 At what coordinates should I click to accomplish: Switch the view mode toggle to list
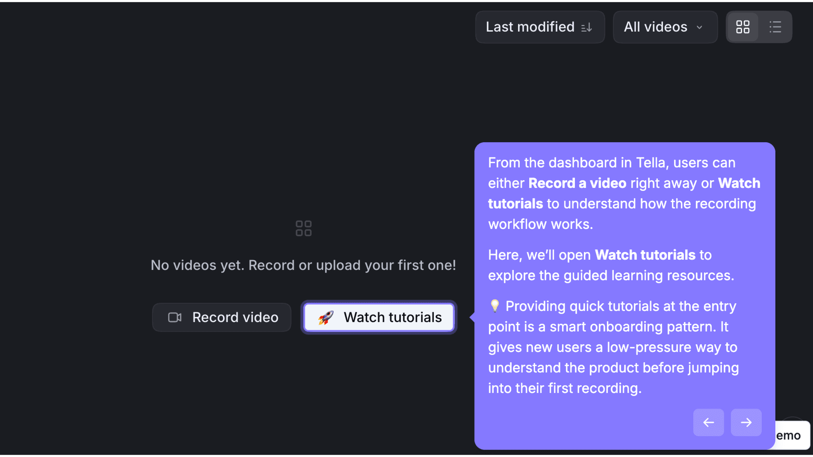775,27
